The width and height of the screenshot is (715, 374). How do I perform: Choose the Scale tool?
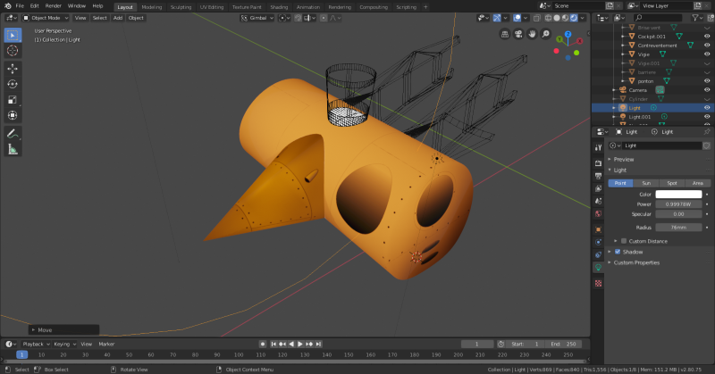click(13, 100)
